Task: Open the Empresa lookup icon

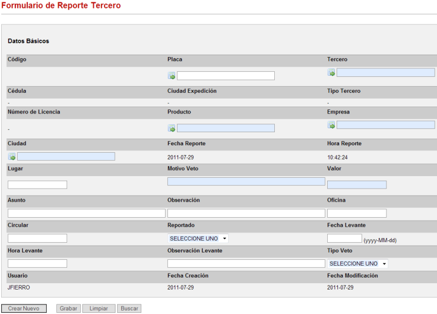Action: click(331, 125)
